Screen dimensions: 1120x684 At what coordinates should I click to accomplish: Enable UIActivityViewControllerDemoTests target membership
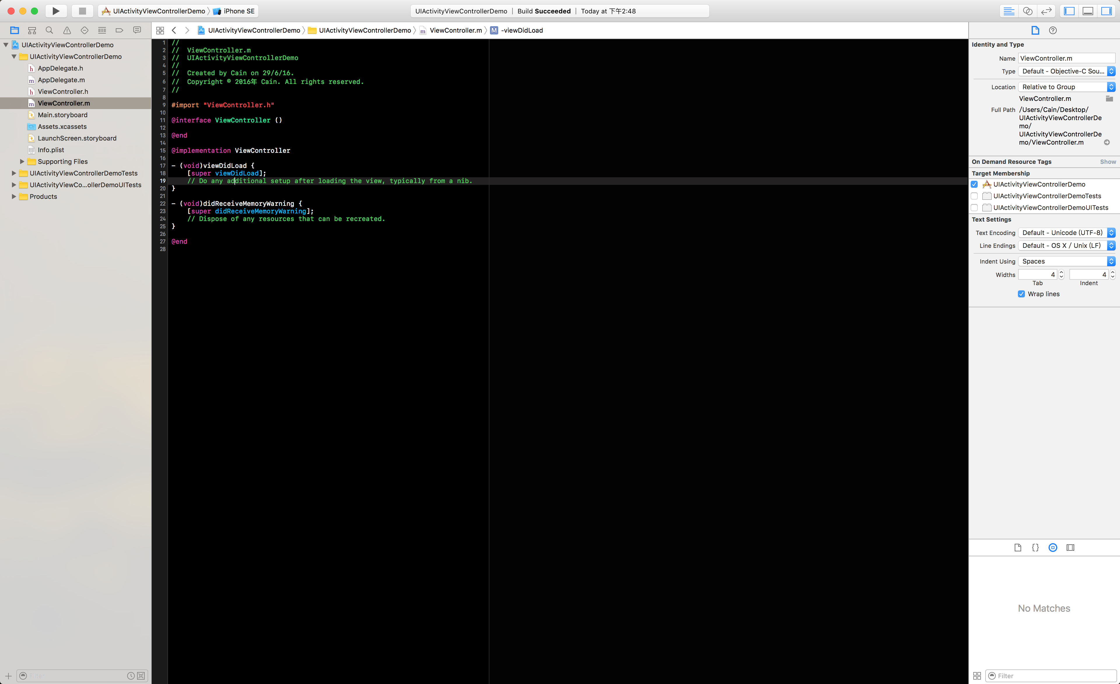(974, 196)
